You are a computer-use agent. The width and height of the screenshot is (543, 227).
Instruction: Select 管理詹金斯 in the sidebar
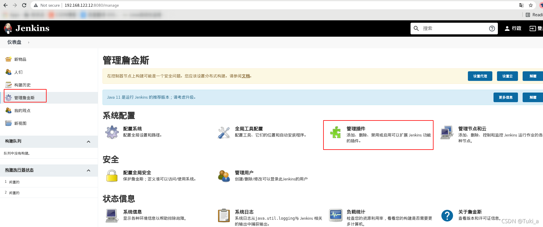(24, 98)
